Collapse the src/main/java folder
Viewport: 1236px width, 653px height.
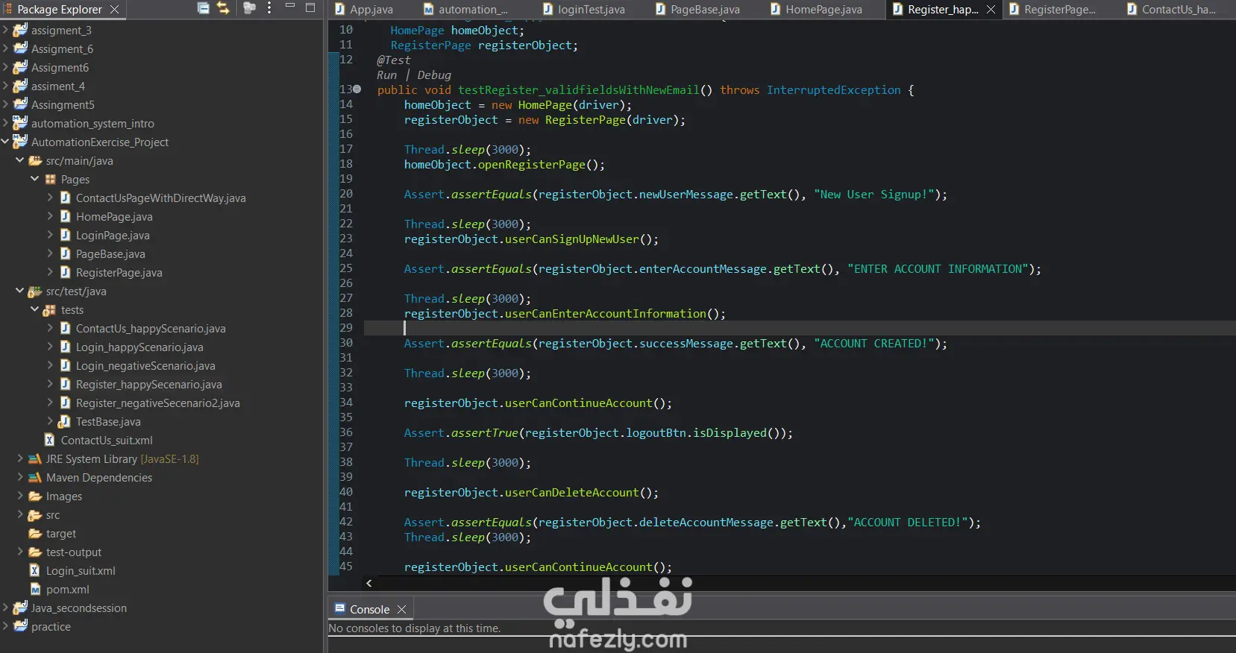tap(20, 160)
